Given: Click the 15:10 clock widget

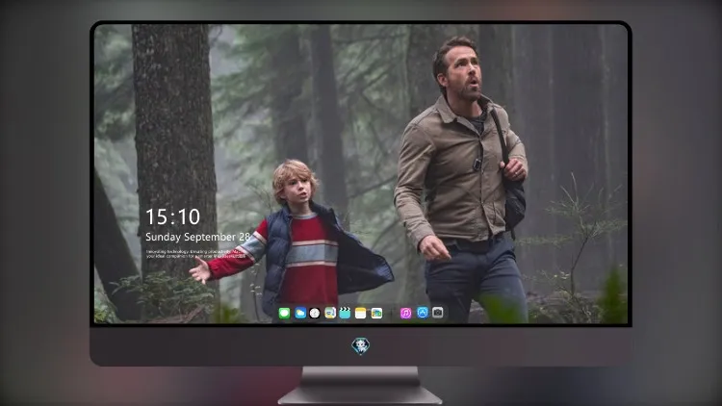Looking at the screenshot, I should (x=172, y=216).
